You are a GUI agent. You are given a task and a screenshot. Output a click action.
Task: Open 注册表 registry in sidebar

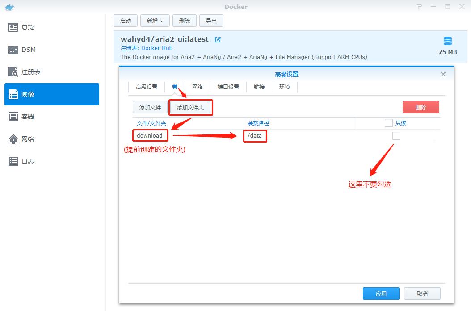[x=52, y=72]
